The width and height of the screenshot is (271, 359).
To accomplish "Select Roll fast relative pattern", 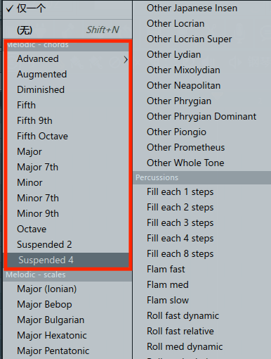I will (x=202, y=332).
